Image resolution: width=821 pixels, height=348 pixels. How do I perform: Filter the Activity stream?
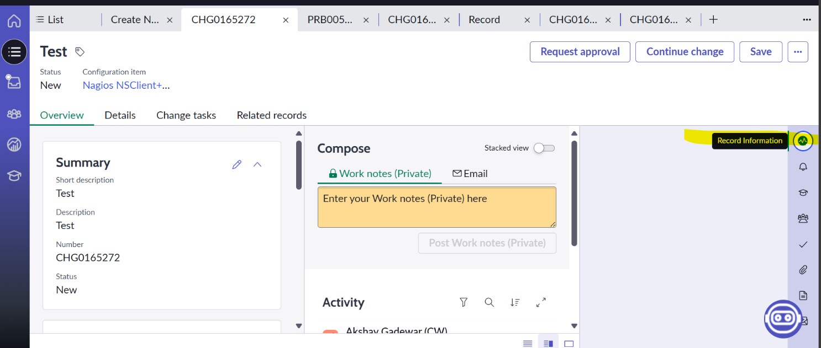[464, 302]
